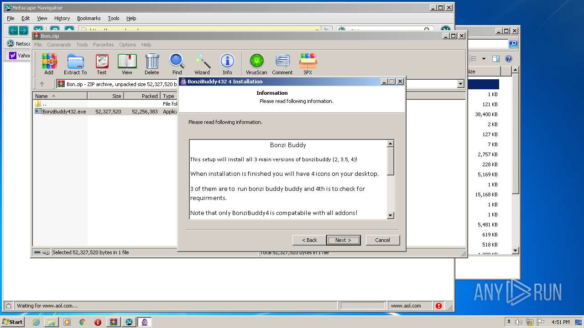Viewport: 584px width, 328px height.
Task: Click the Explorer search magnifier button
Action: tap(513, 44)
